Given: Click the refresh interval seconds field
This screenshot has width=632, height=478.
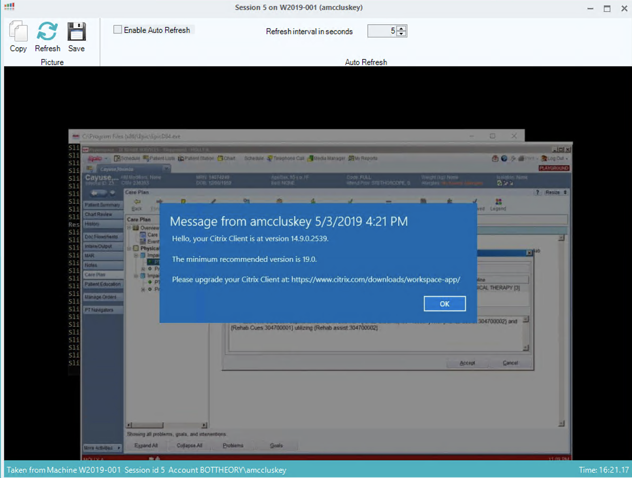Looking at the screenshot, I should 382,31.
